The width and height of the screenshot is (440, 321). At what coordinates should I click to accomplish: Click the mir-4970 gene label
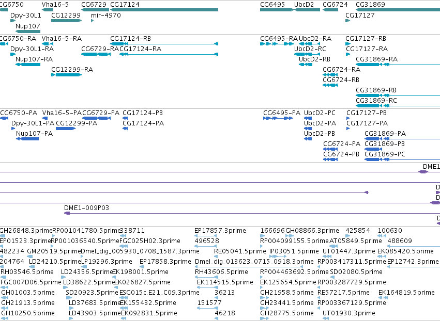[106, 15]
